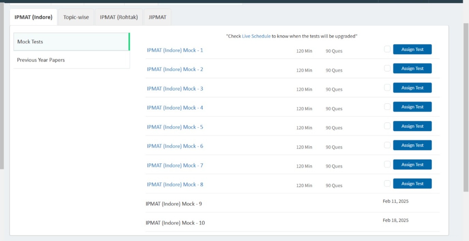Assign Test for Mock - 2
This screenshot has width=469, height=241.
click(412, 69)
